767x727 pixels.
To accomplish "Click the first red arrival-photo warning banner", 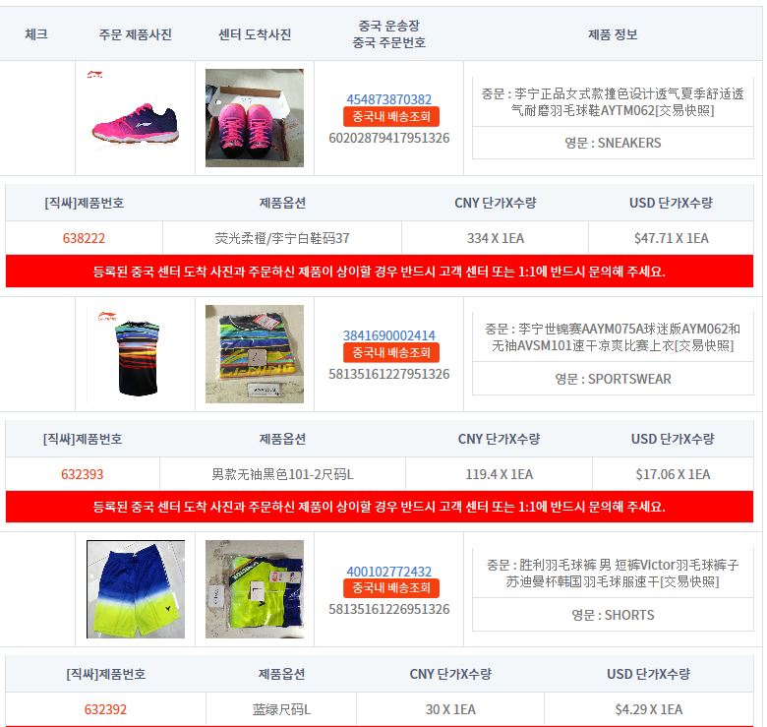I will tap(380, 272).
